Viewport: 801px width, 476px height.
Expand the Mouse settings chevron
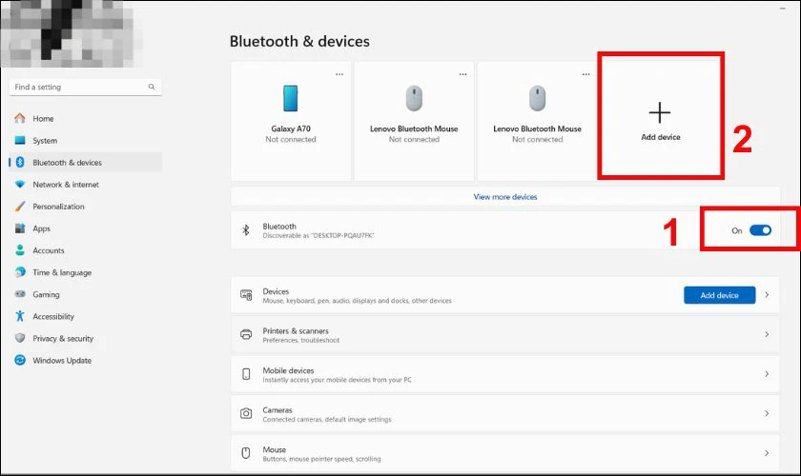pyautogui.click(x=767, y=453)
